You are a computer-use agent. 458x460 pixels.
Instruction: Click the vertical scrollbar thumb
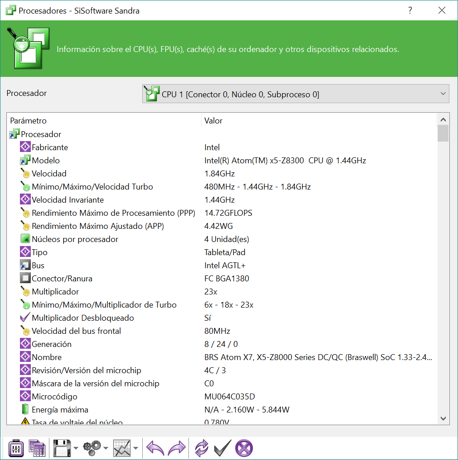tap(443, 133)
